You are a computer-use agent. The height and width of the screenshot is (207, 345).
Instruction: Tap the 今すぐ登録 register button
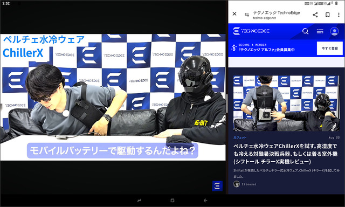(x=329, y=48)
